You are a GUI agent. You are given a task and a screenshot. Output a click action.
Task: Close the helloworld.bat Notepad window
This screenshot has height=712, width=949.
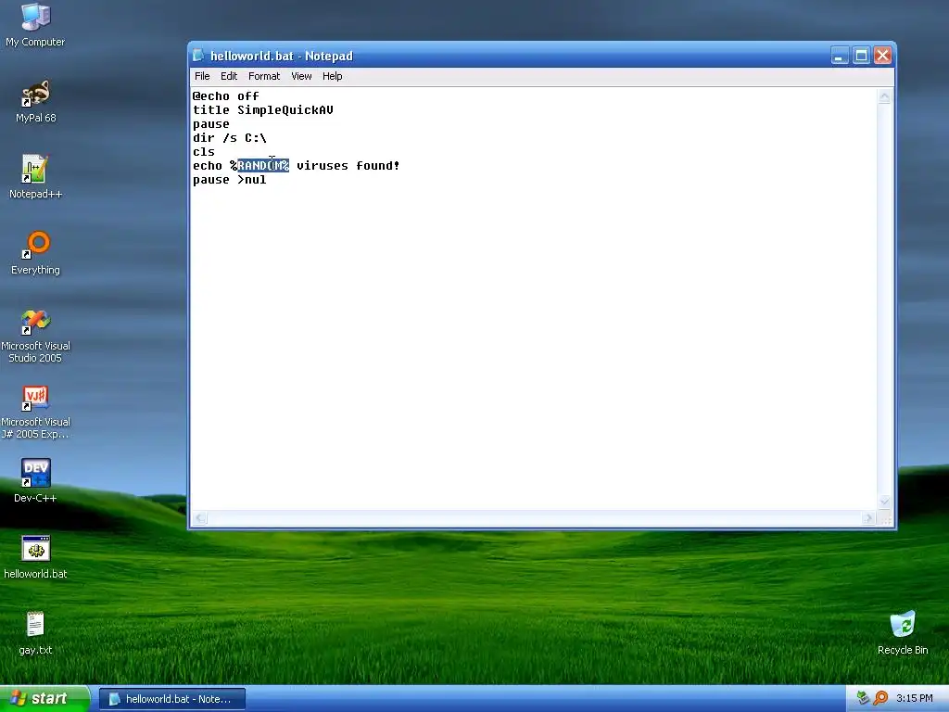(x=882, y=56)
